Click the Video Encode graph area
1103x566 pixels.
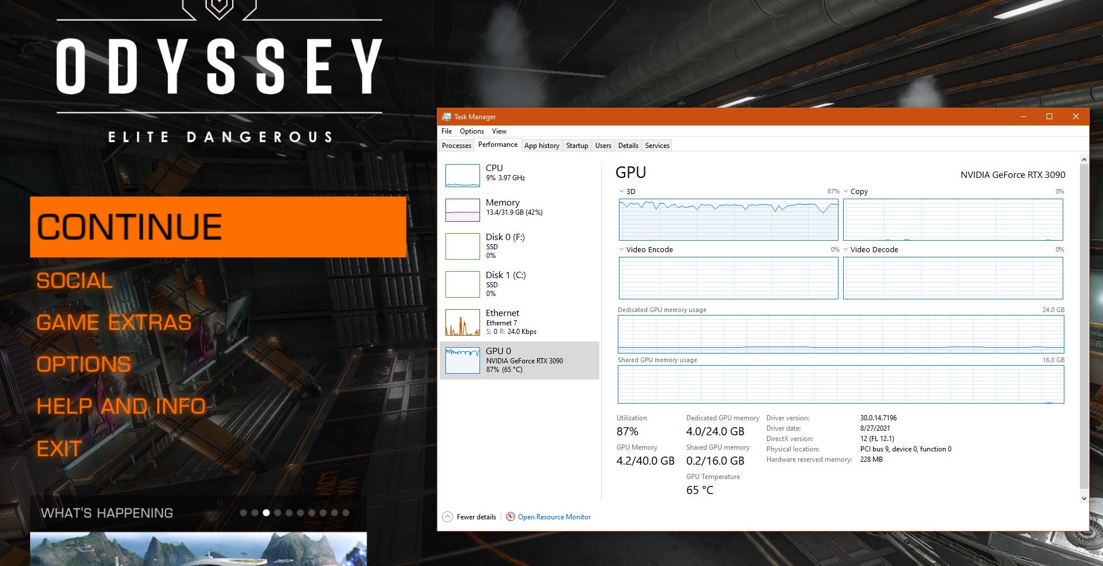tap(728, 278)
